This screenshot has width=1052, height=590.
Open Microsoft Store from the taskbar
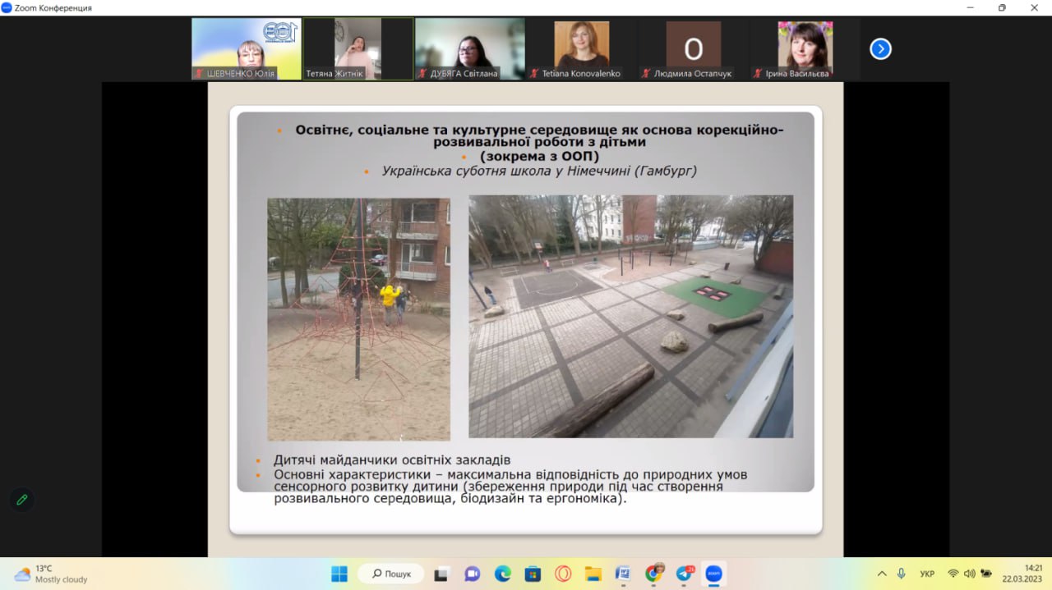tap(533, 574)
